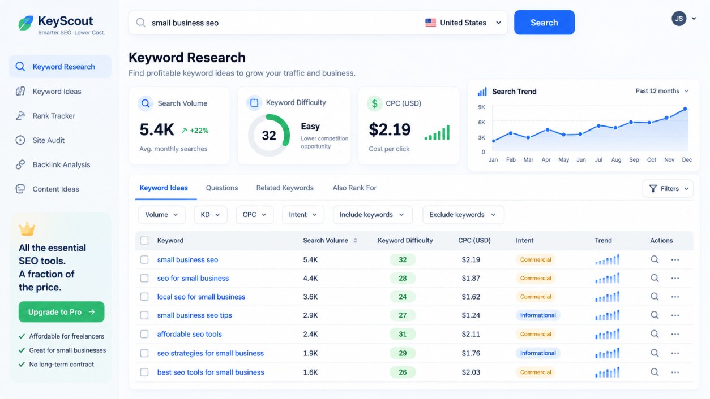Screen dimensions: 710x399
Task: Check the seo for small business checkbox
Action: click(x=144, y=278)
